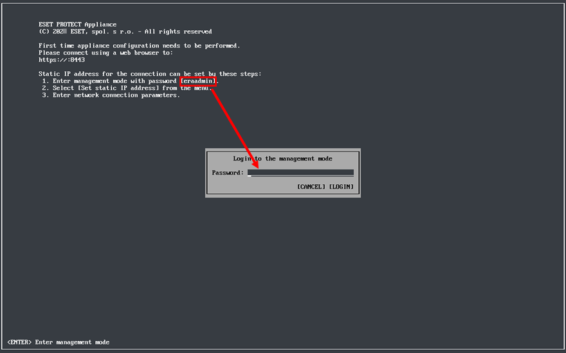This screenshot has height=353, width=566.
Task: Click the "Enter management mode" hint at bottom
Action: coord(72,342)
